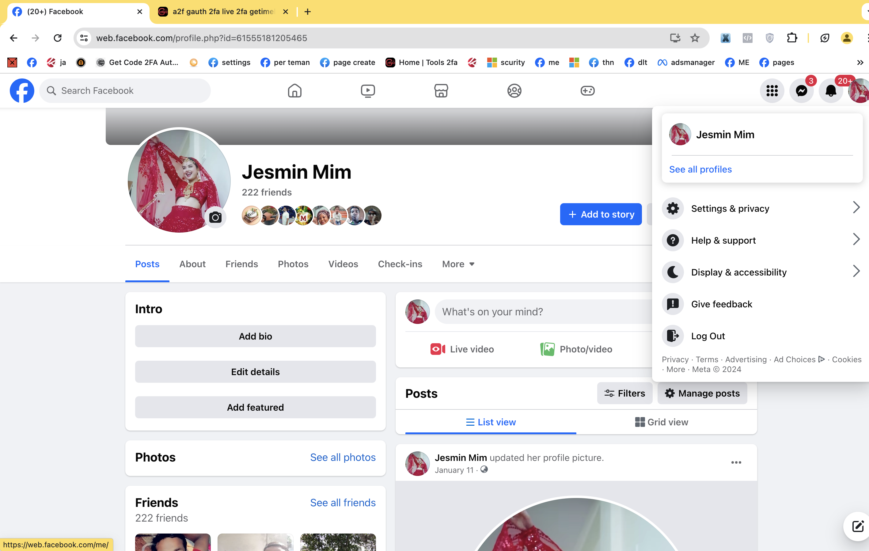Click Add featured button
The height and width of the screenshot is (551, 869).
[x=255, y=407]
